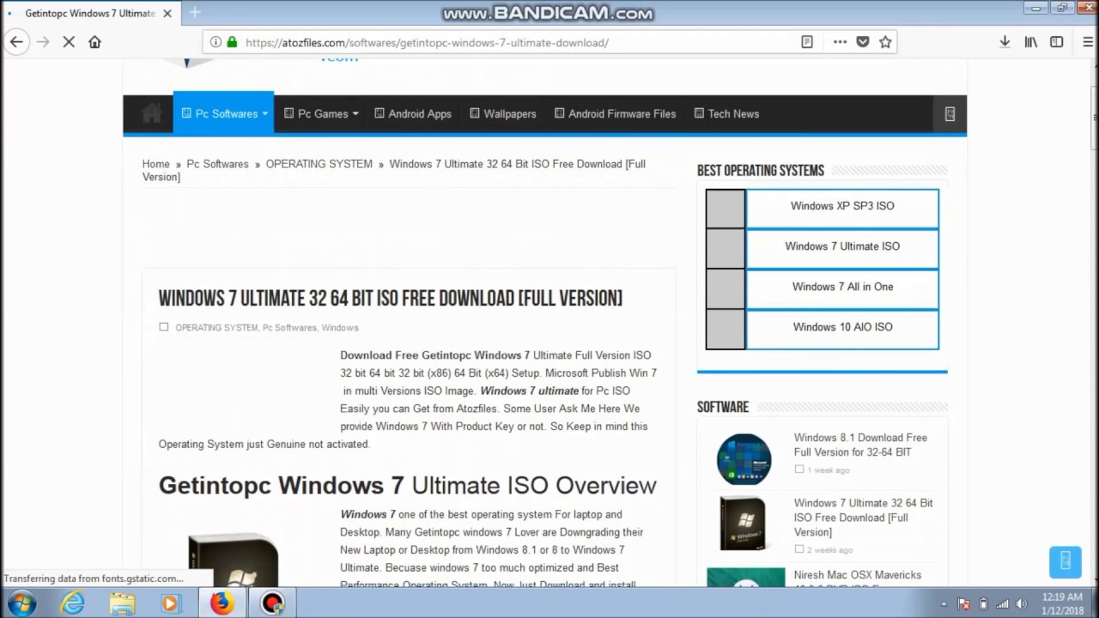Stop loading the page

point(69,42)
